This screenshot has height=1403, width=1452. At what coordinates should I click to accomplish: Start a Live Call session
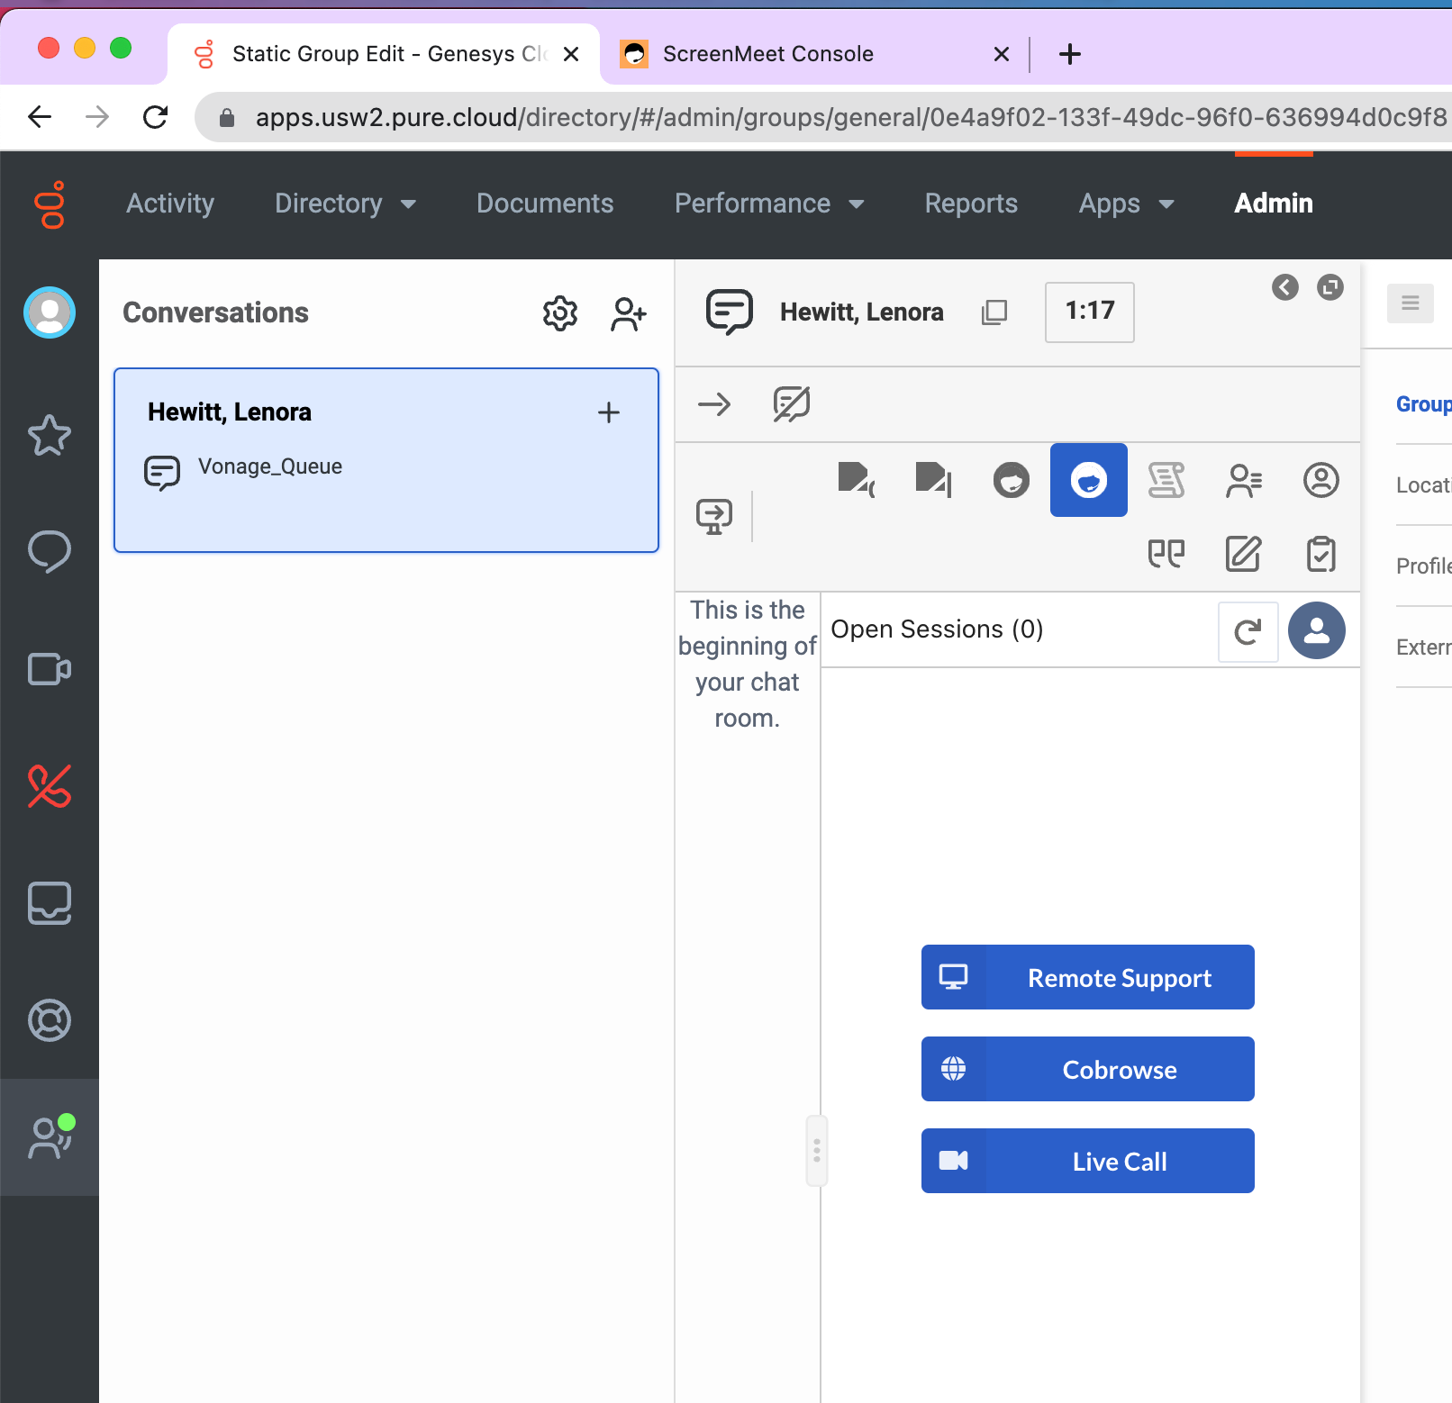(1088, 1161)
